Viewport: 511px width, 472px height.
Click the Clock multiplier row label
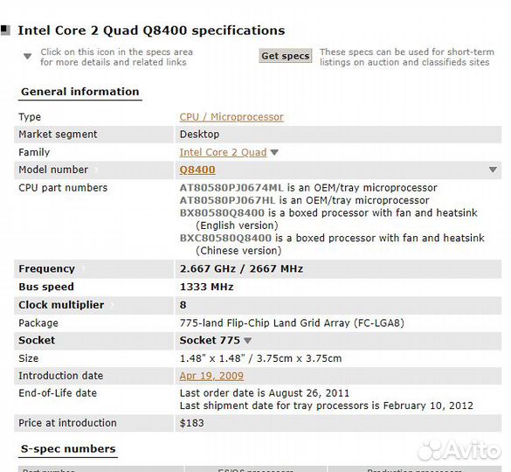point(61,305)
